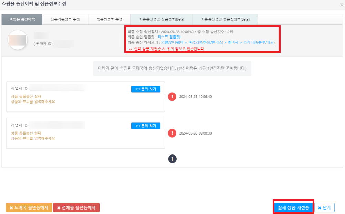Click the 판매자 ID label
The width and height of the screenshot is (345, 214).
point(43,44)
